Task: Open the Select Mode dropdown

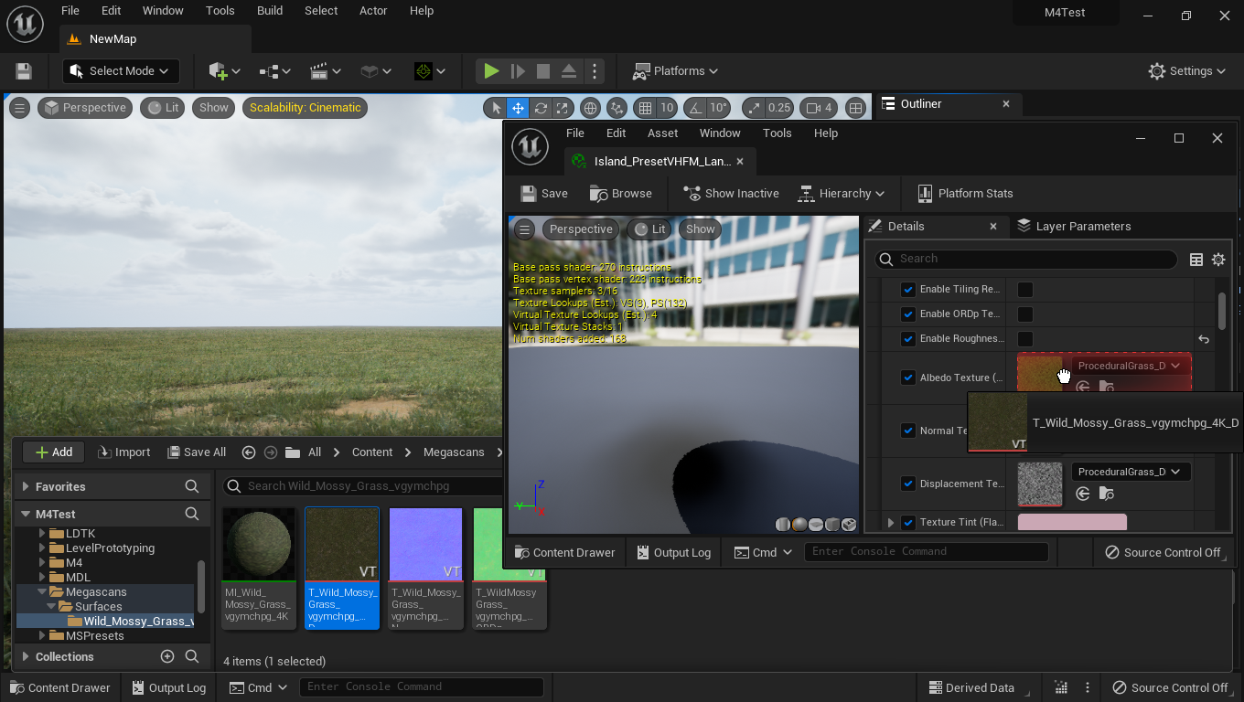Action: coord(121,71)
